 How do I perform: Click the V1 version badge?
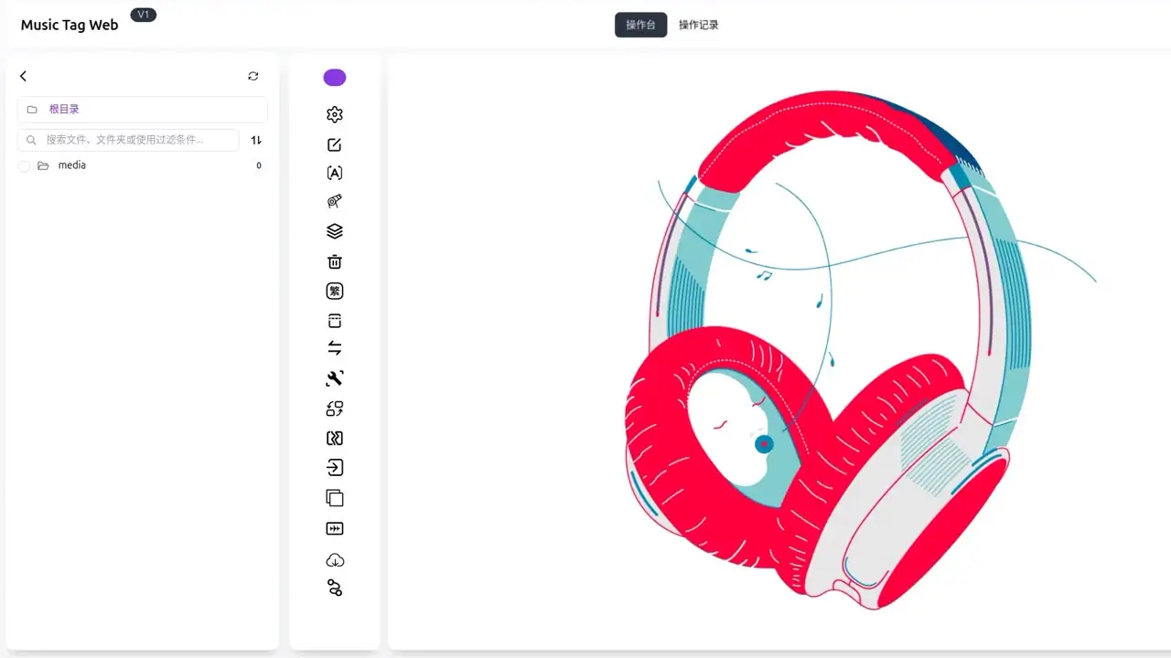[144, 15]
